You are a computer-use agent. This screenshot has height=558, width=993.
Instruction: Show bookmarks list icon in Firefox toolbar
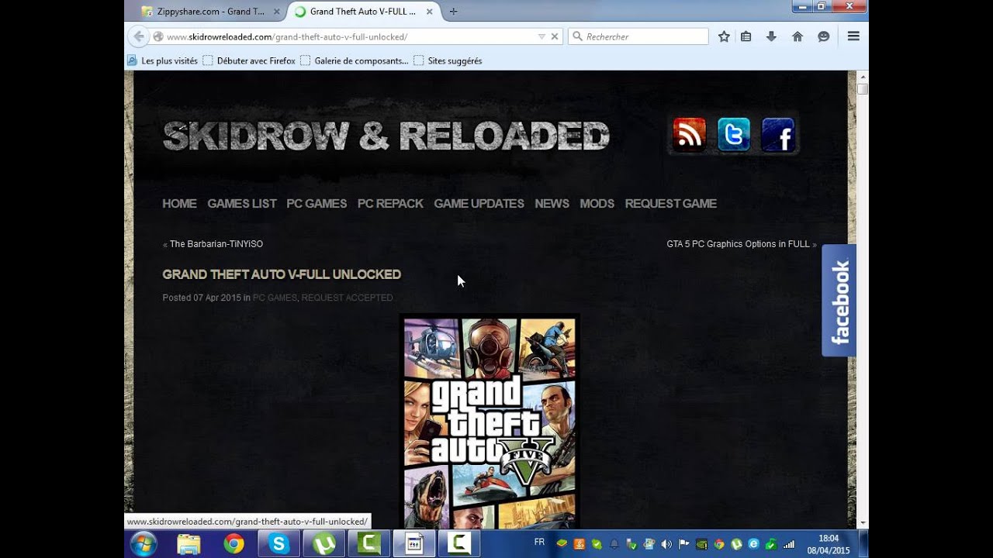pos(746,36)
